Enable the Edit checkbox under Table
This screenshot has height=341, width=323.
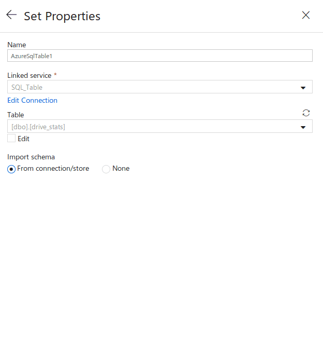tap(11, 138)
